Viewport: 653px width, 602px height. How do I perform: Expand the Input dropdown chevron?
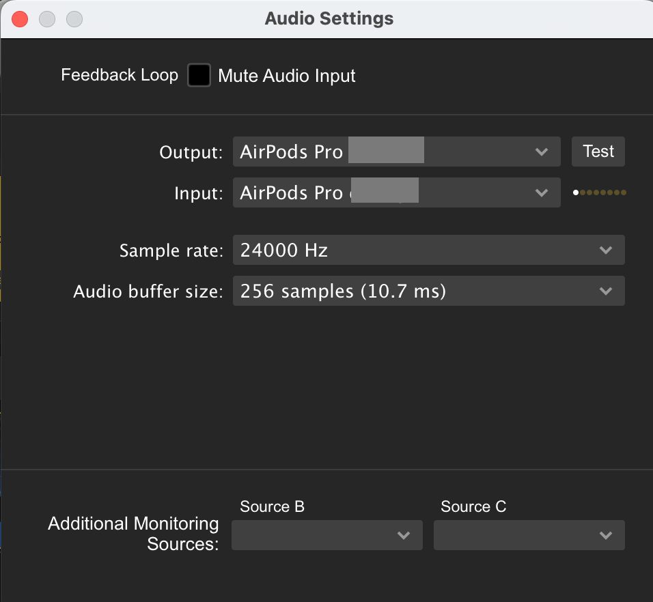pyautogui.click(x=542, y=192)
